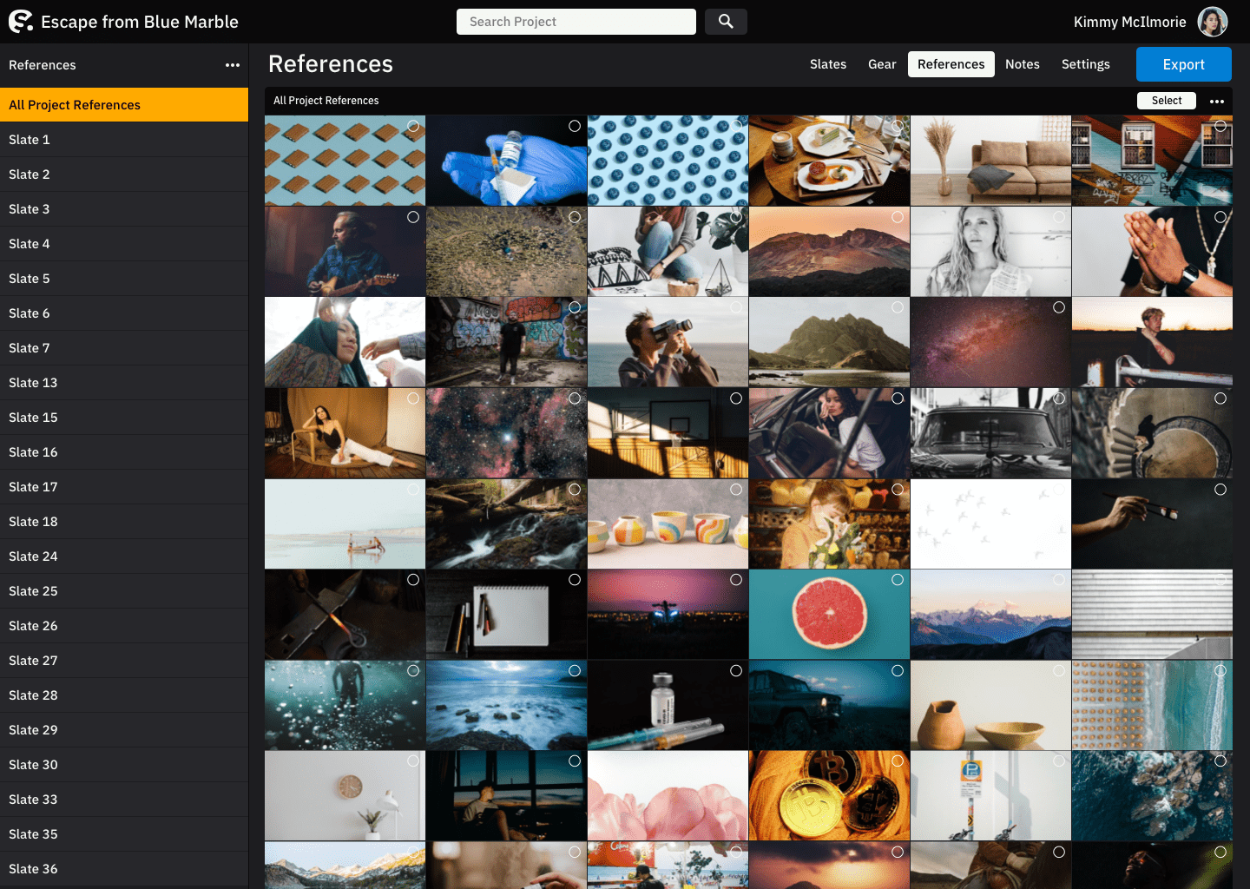1250x889 pixels.
Task: Toggle selection circle on blue gloved vial photo
Action: tap(575, 126)
